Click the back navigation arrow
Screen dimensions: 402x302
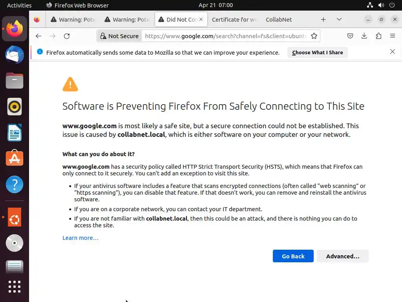point(38,36)
